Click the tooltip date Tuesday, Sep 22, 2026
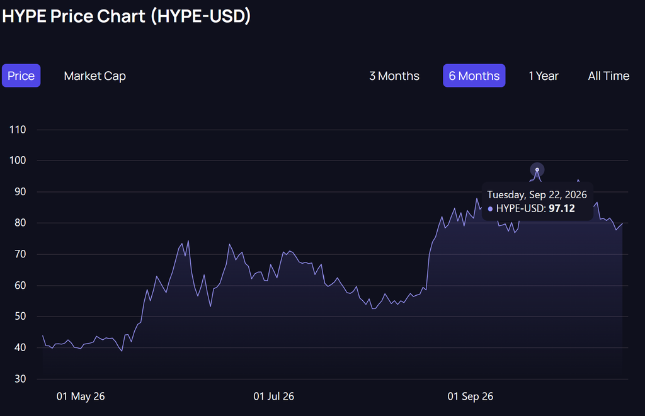 [x=537, y=194]
